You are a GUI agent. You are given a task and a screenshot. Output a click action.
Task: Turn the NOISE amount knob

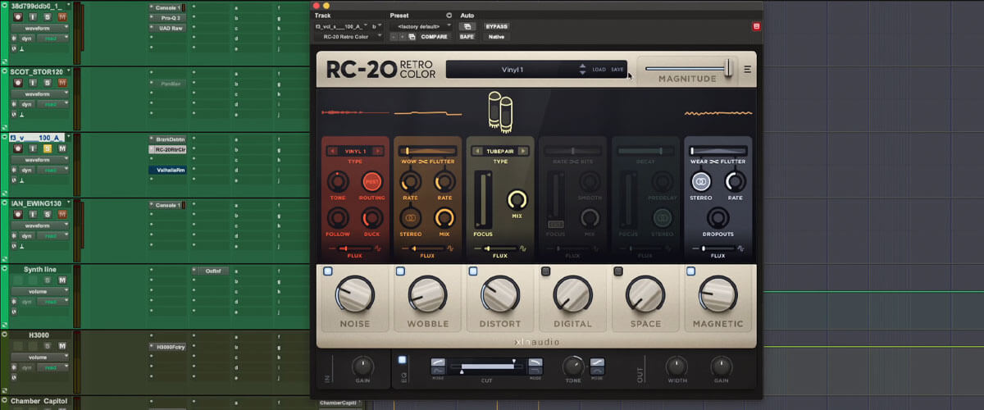(x=355, y=294)
